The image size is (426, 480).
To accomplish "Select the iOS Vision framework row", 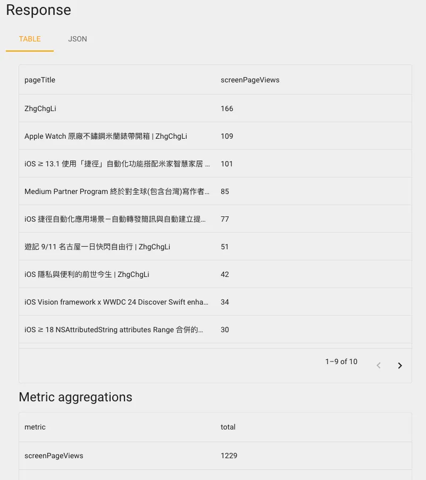I will (116, 302).
